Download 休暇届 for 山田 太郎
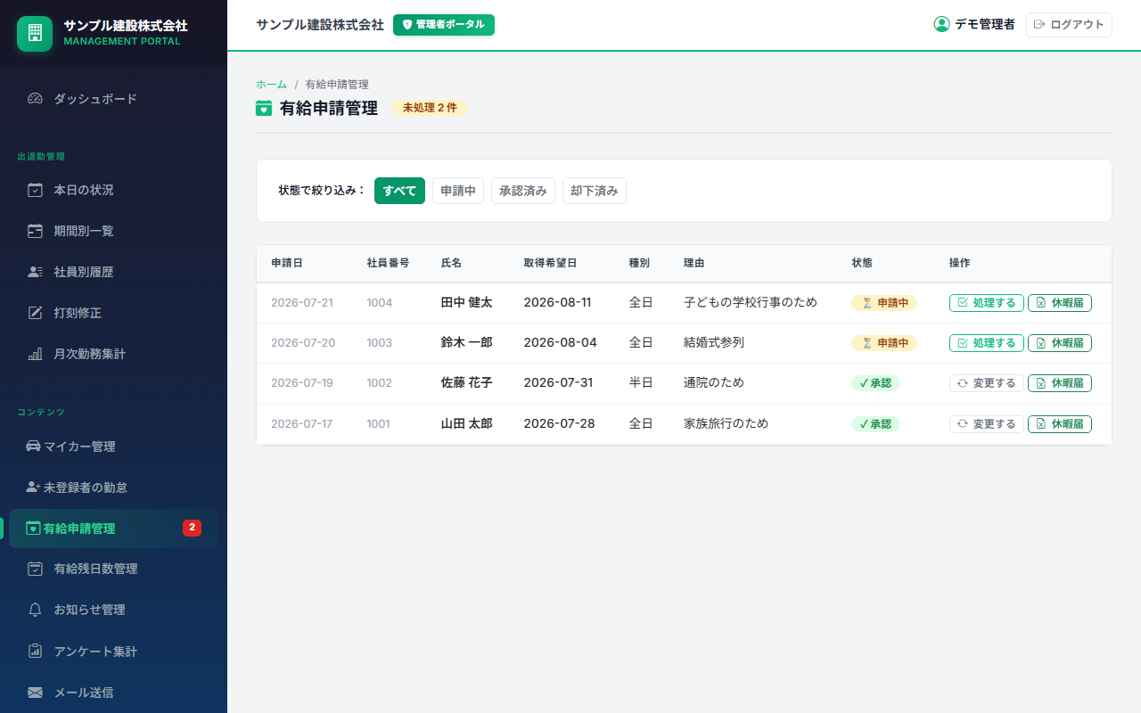1141x713 pixels. [x=1060, y=424]
